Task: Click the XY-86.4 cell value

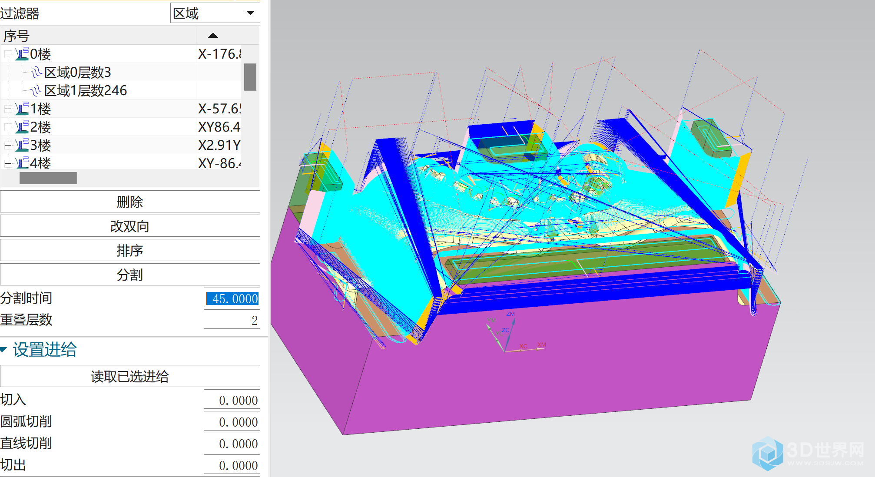Action: (219, 163)
